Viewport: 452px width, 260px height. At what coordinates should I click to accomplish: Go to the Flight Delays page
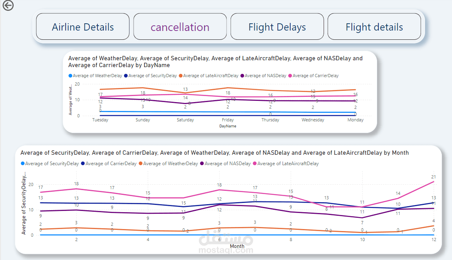tap(277, 27)
